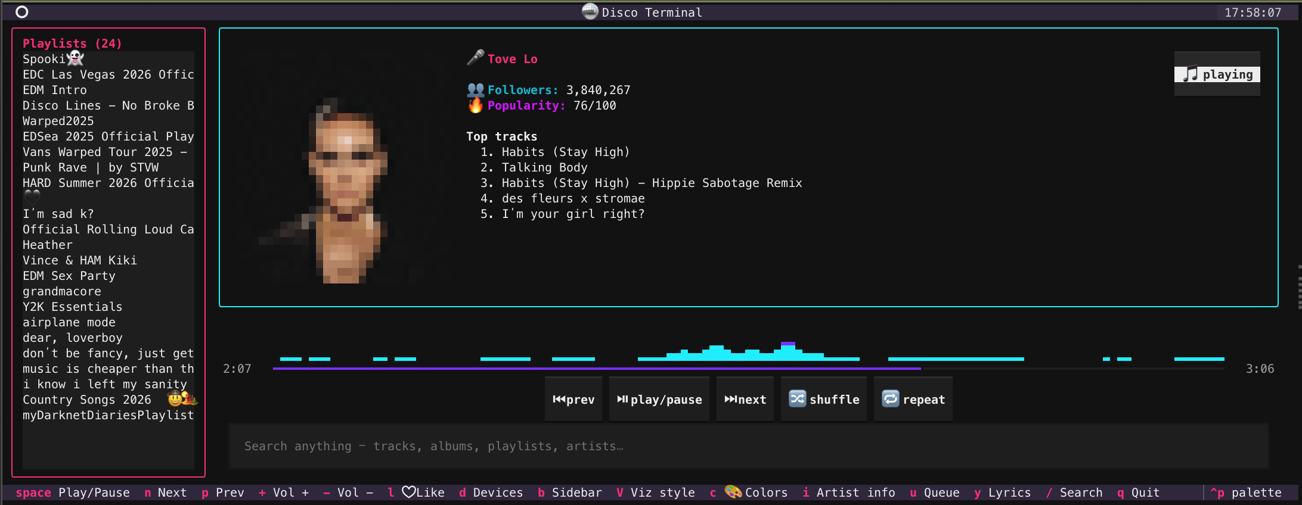Open Colors via the palette icon
This screenshot has width=1302, height=505.
[733, 492]
